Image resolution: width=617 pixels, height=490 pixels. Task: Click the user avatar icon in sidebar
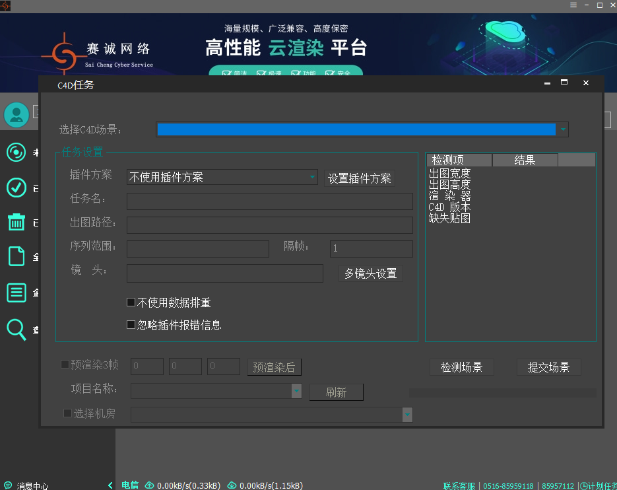click(x=16, y=115)
